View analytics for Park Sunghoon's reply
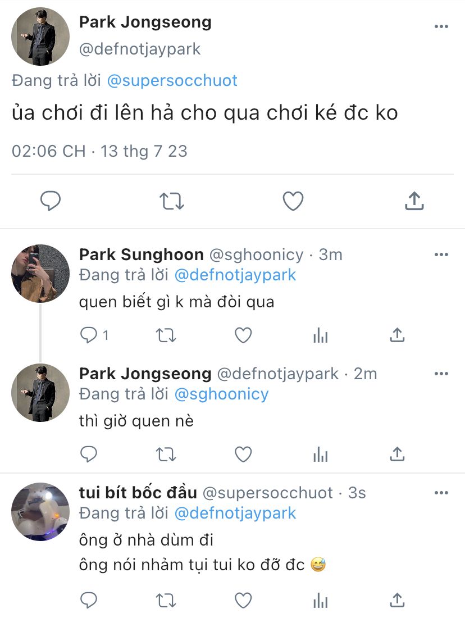465x618 pixels. [x=320, y=335]
